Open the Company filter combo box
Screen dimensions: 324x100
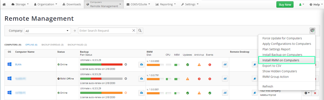(48, 31)
